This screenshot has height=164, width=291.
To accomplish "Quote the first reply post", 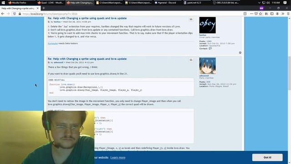I will 191,19.
